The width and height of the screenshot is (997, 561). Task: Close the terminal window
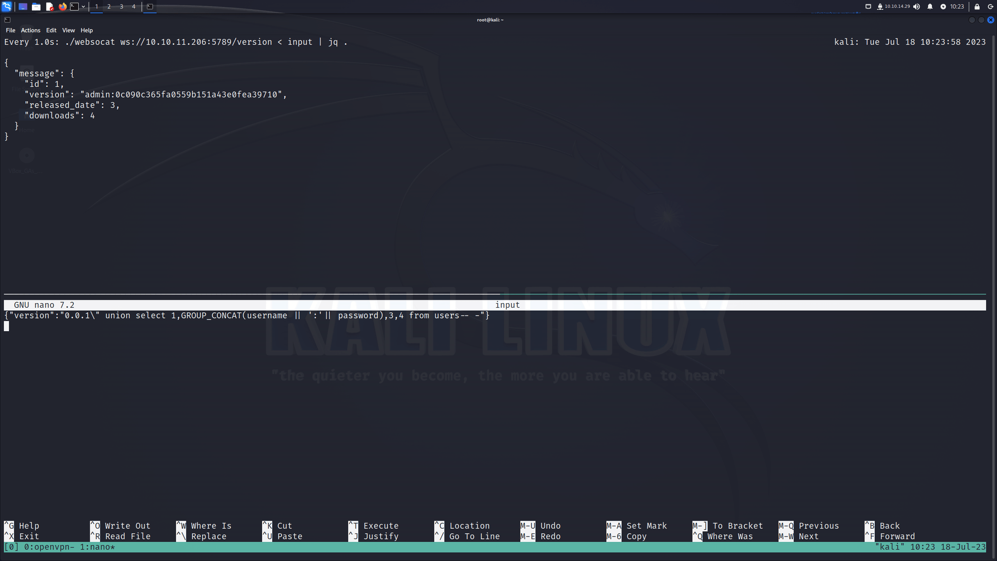991,20
